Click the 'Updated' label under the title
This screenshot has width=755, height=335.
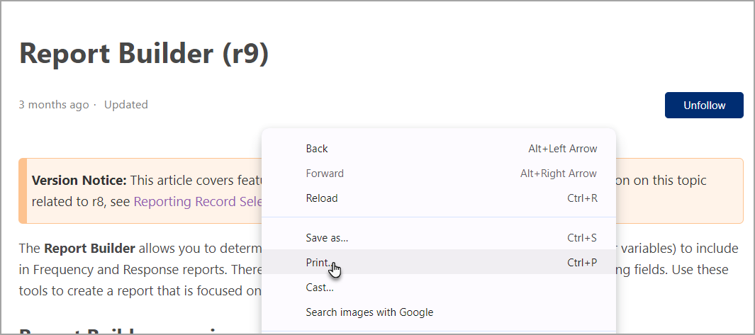(x=126, y=104)
